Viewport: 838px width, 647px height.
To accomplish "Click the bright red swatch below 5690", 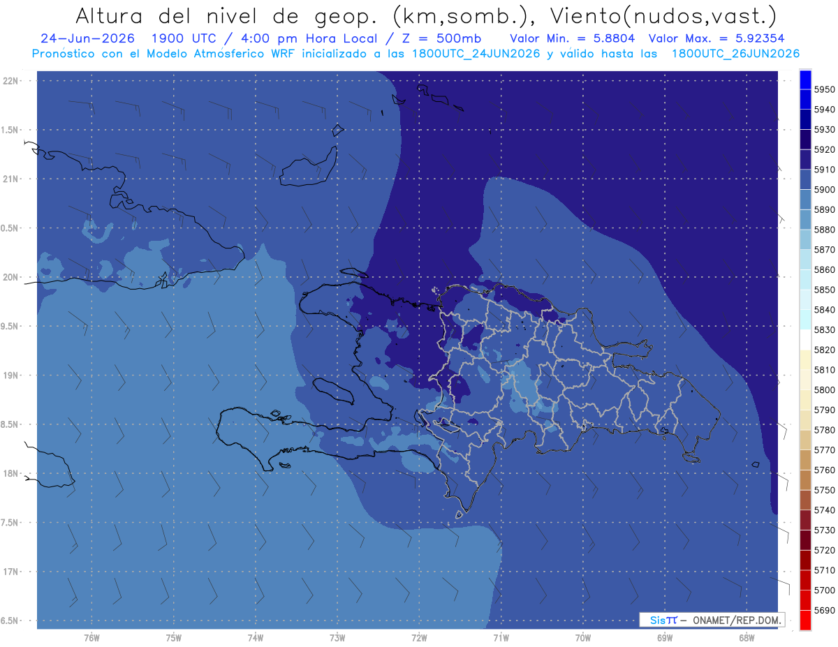I will point(805,620).
